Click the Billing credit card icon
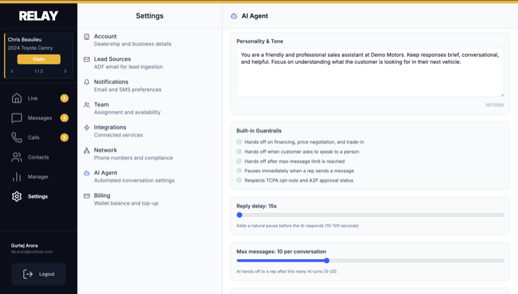The height and width of the screenshot is (294, 518). pos(87,196)
